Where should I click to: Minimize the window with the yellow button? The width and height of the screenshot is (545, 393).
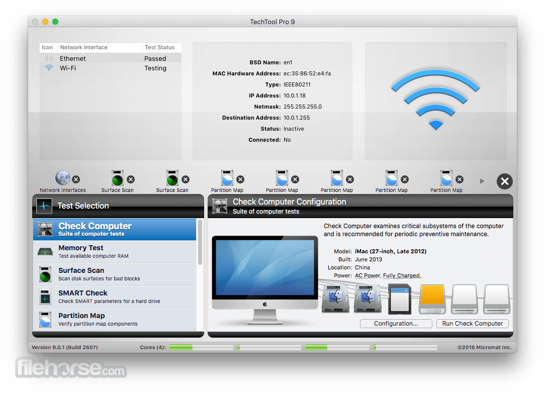(45, 22)
